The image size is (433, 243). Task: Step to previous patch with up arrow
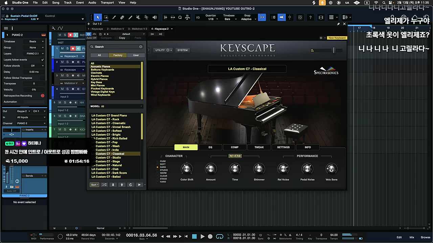122,185
